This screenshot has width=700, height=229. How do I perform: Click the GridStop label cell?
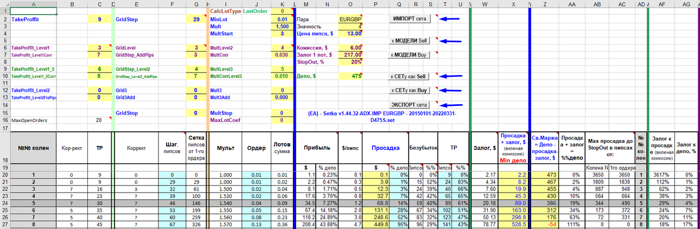136,113
